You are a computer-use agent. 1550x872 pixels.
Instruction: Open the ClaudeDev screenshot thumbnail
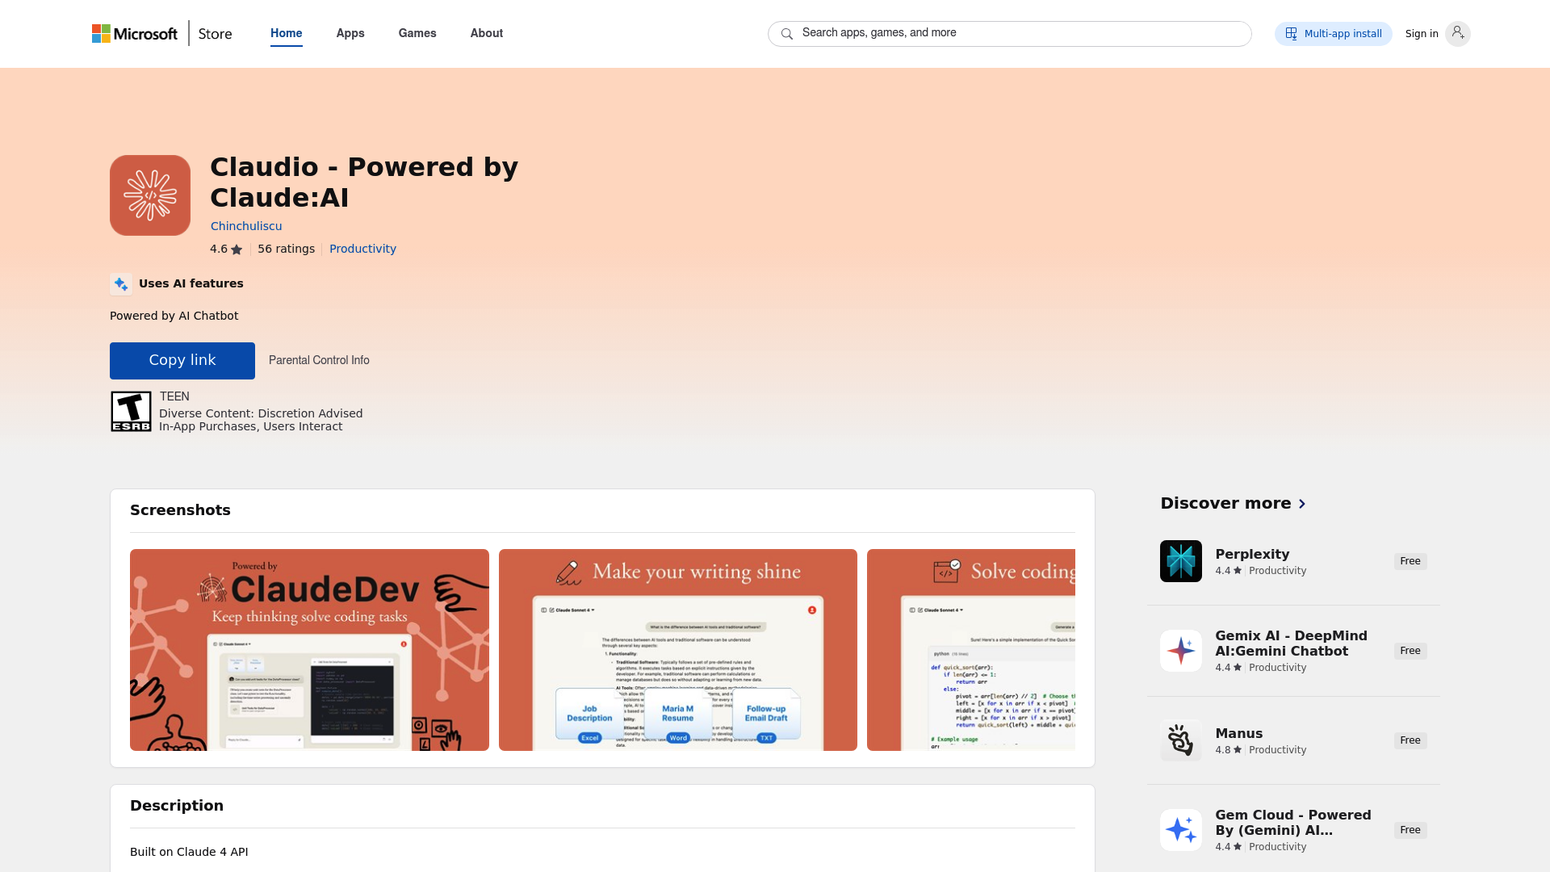coord(309,650)
